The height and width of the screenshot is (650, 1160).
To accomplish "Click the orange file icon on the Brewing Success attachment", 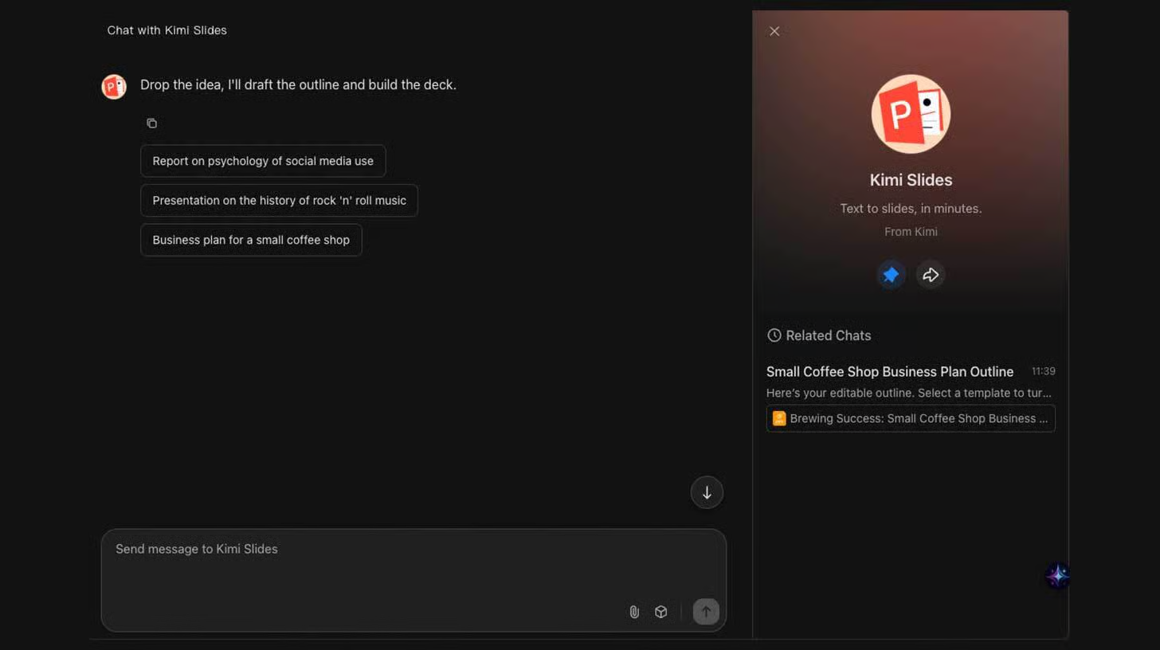I will point(779,418).
